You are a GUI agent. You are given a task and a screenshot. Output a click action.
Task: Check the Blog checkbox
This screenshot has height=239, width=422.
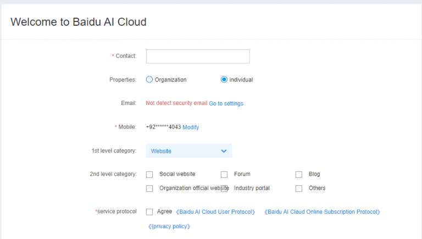pyautogui.click(x=299, y=174)
